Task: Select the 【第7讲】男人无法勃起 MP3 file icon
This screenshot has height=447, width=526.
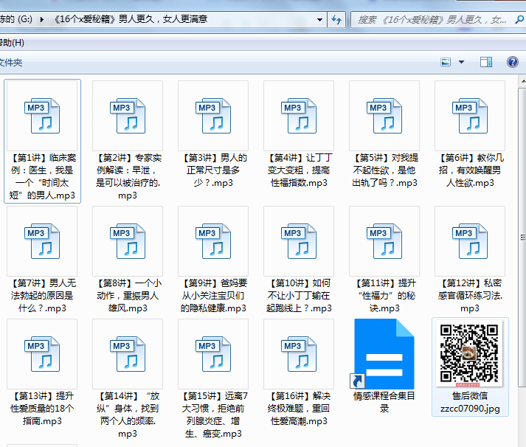Action: pos(42,241)
